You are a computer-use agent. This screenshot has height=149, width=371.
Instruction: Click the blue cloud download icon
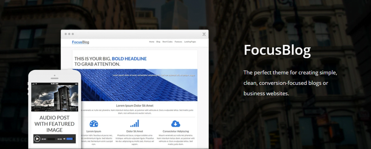coord(176,123)
